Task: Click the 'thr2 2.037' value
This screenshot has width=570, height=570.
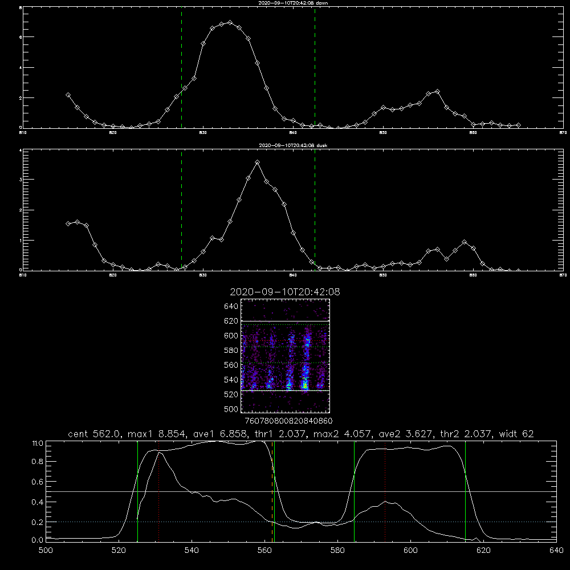Action: pyautogui.click(x=466, y=434)
